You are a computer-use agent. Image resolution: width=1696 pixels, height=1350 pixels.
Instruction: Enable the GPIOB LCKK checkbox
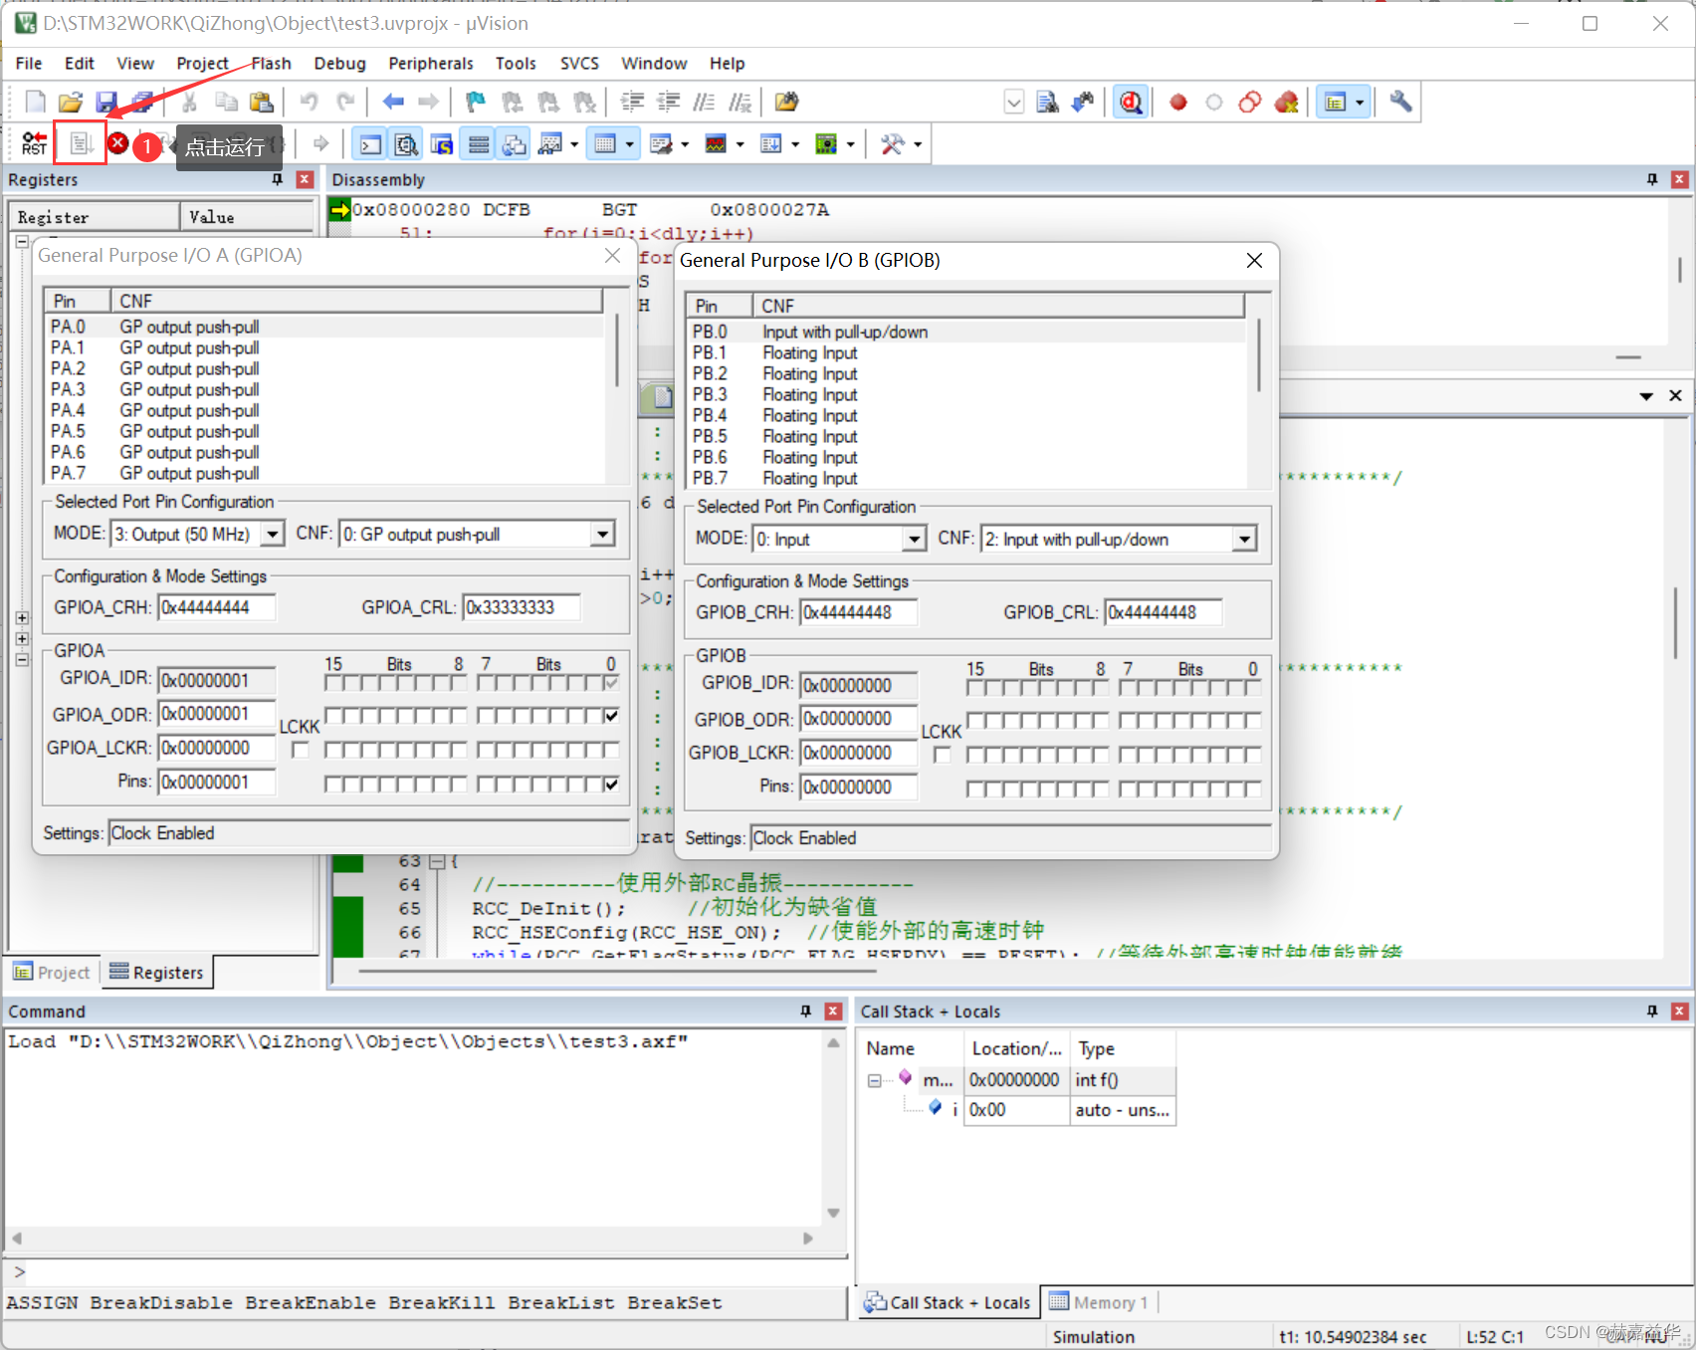942,755
